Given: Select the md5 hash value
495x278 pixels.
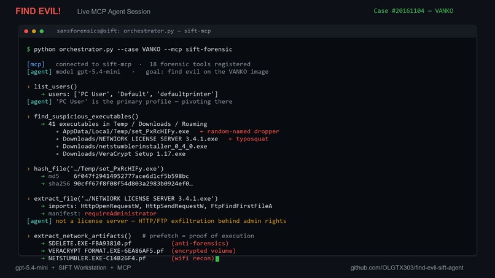Looking at the screenshot, I should coord(131,176).
